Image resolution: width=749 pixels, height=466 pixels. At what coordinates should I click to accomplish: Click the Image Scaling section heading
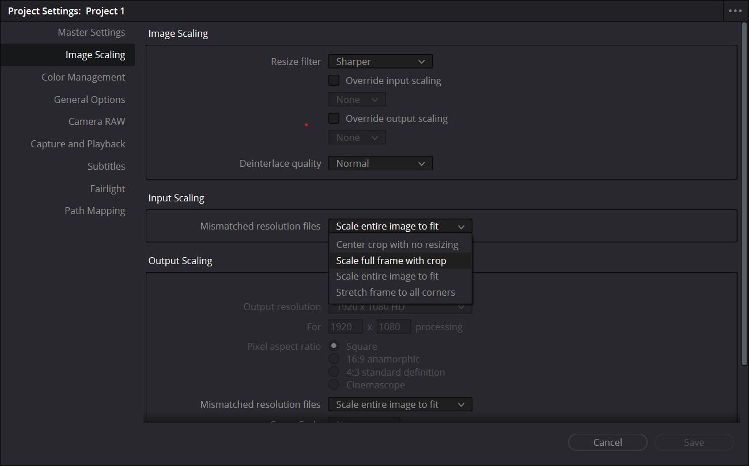[178, 33]
